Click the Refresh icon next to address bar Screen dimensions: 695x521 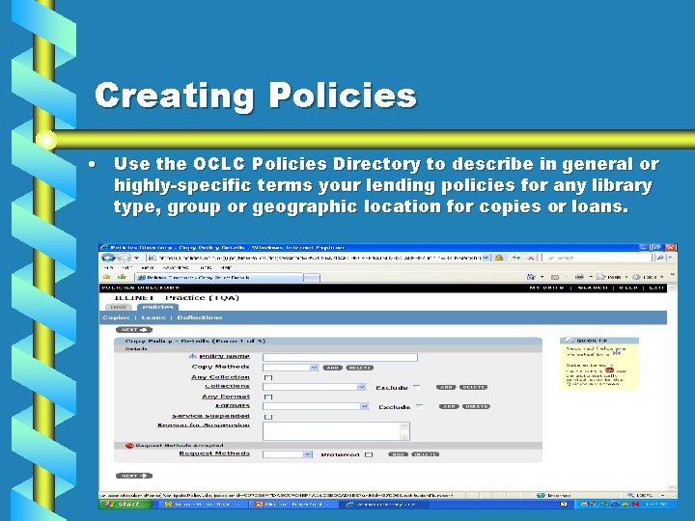516,258
